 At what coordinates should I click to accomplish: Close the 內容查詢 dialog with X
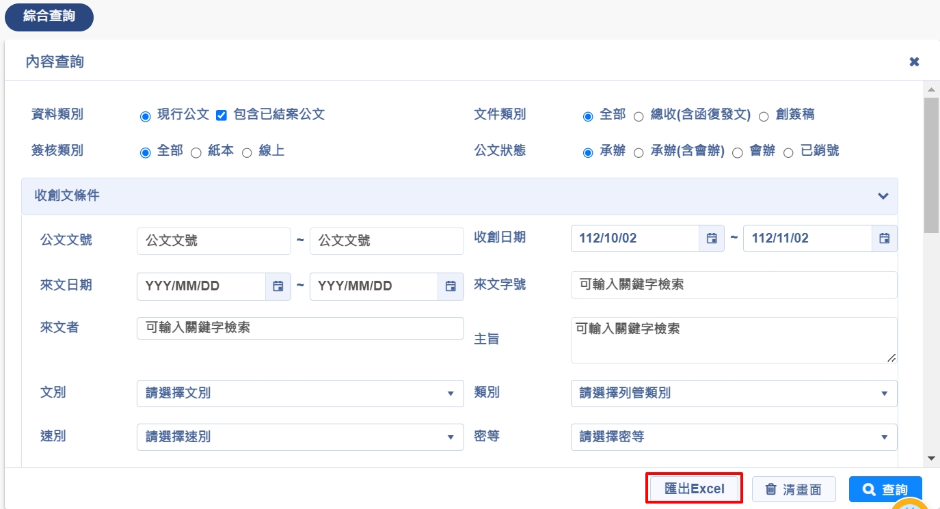click(x=914, y=62)
